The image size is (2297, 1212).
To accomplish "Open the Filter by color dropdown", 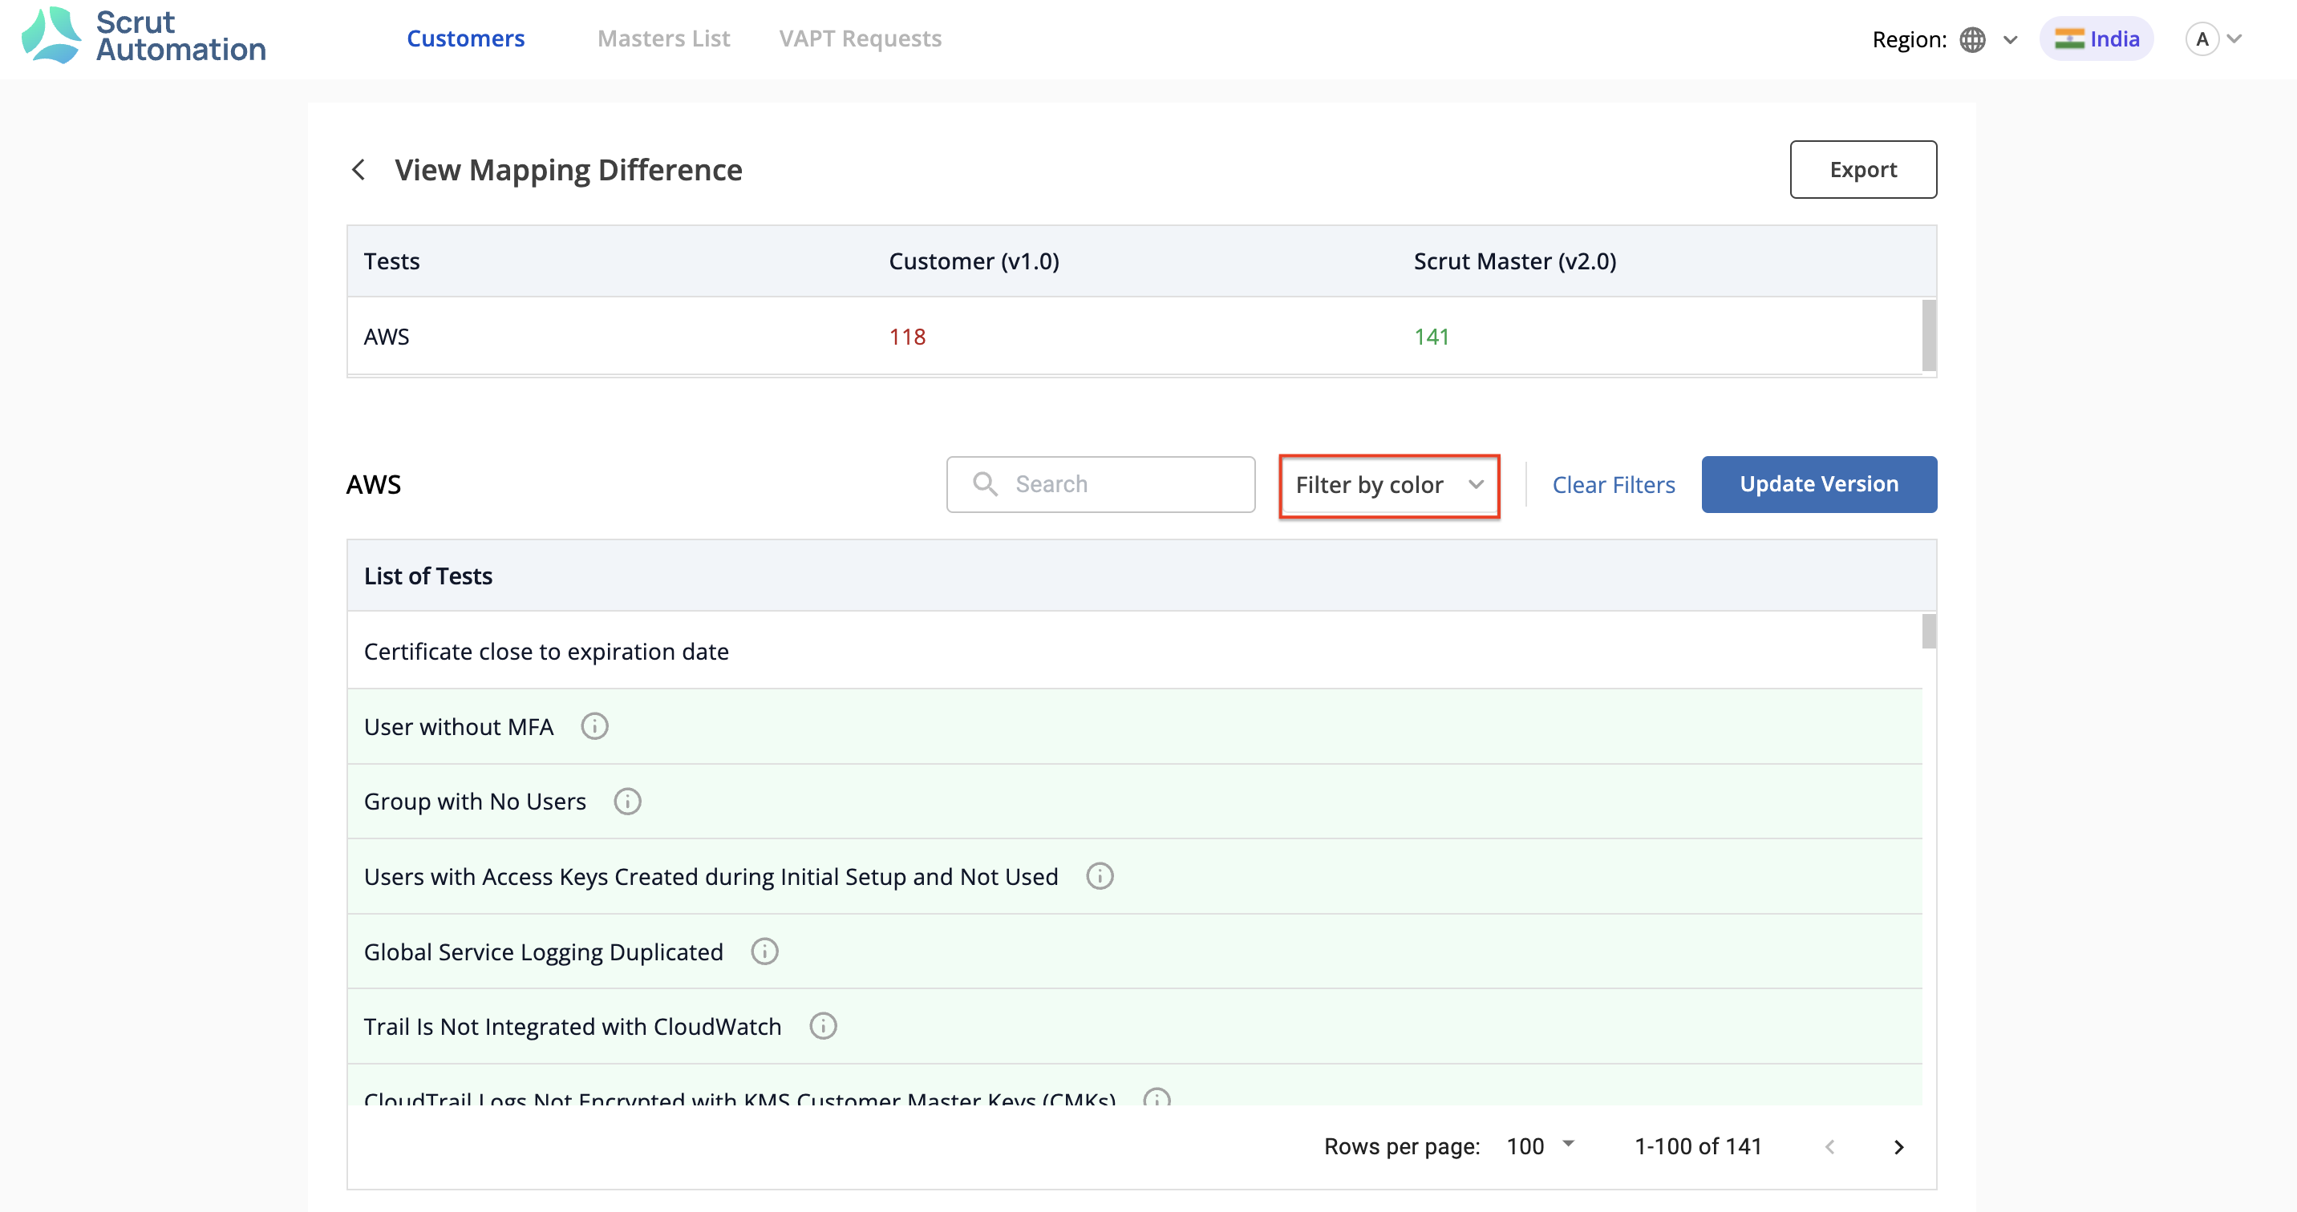I will coord(1389,485).
